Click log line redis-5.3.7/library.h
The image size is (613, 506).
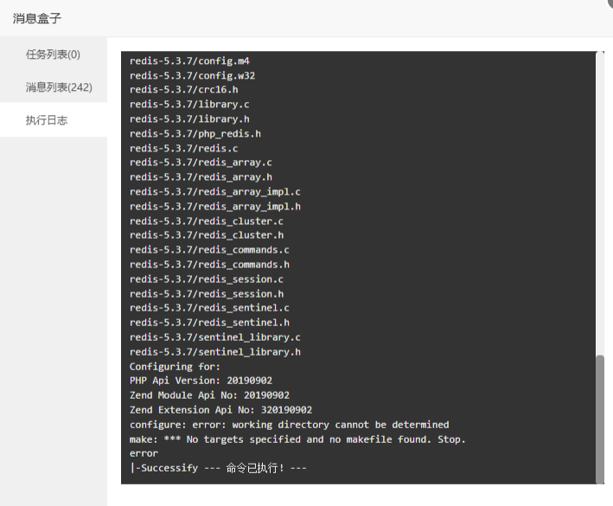tap(189, 118)
